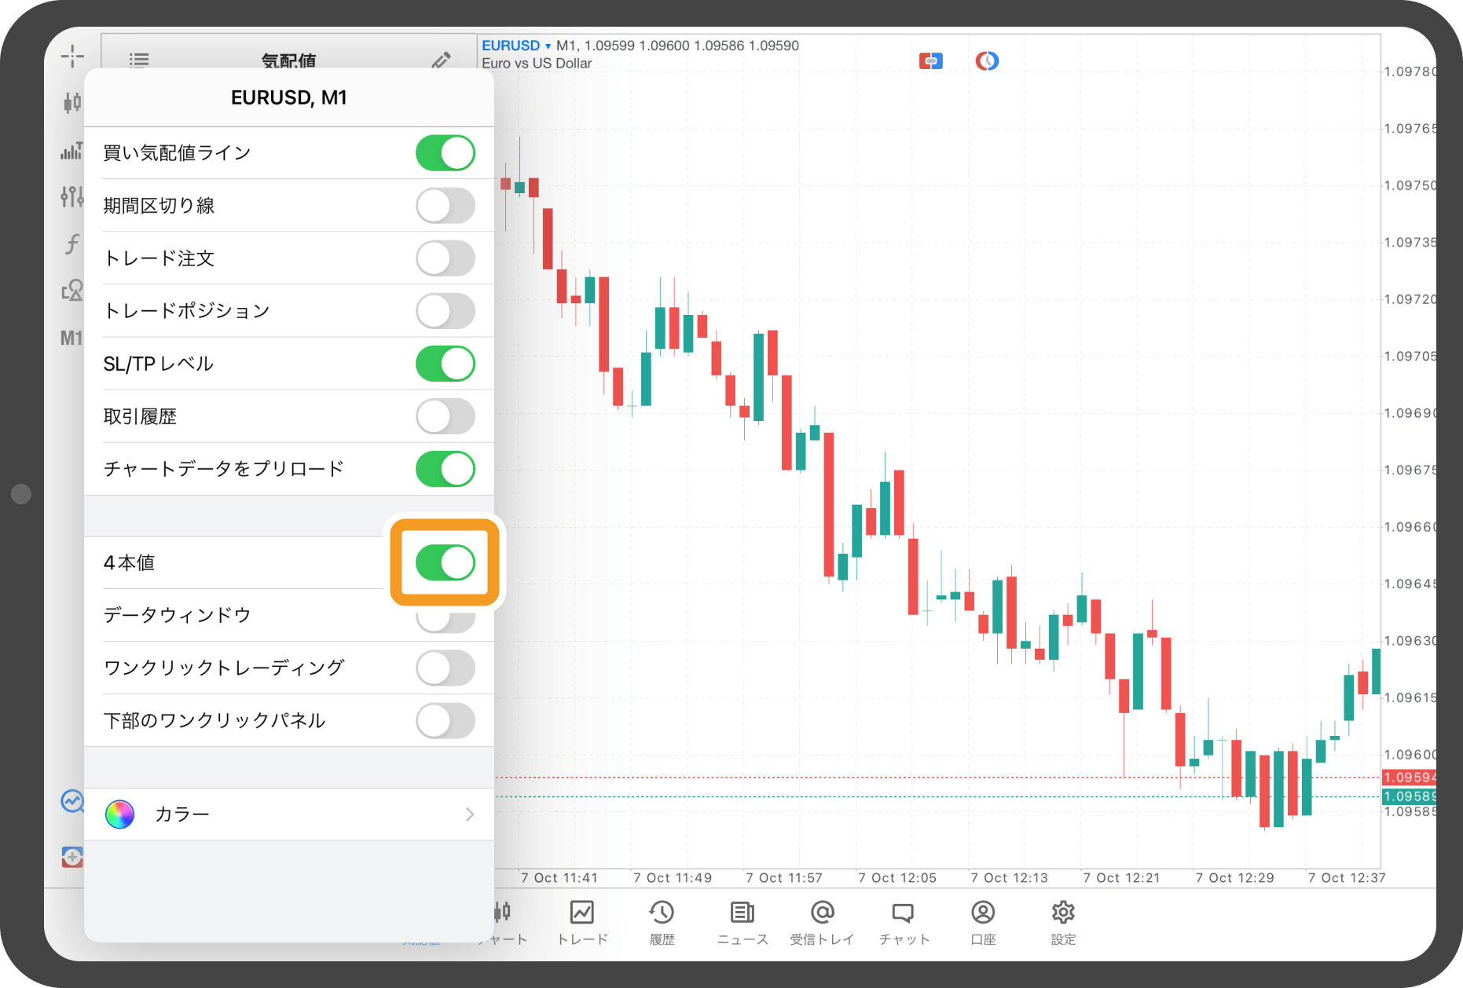Open chart type candlestick icon in sidebar
The height and width of the screenshot is (988, 1463).
[72, 102]
